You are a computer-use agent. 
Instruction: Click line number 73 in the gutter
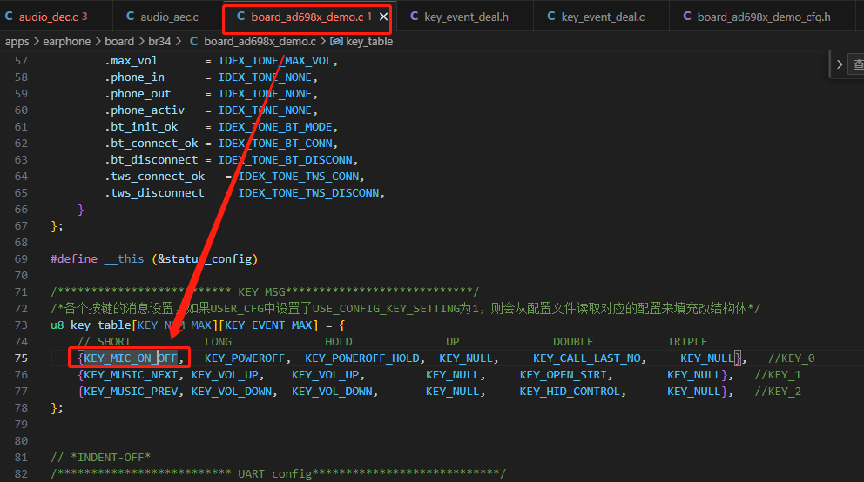pyautogui.click(x=21, y=325)
